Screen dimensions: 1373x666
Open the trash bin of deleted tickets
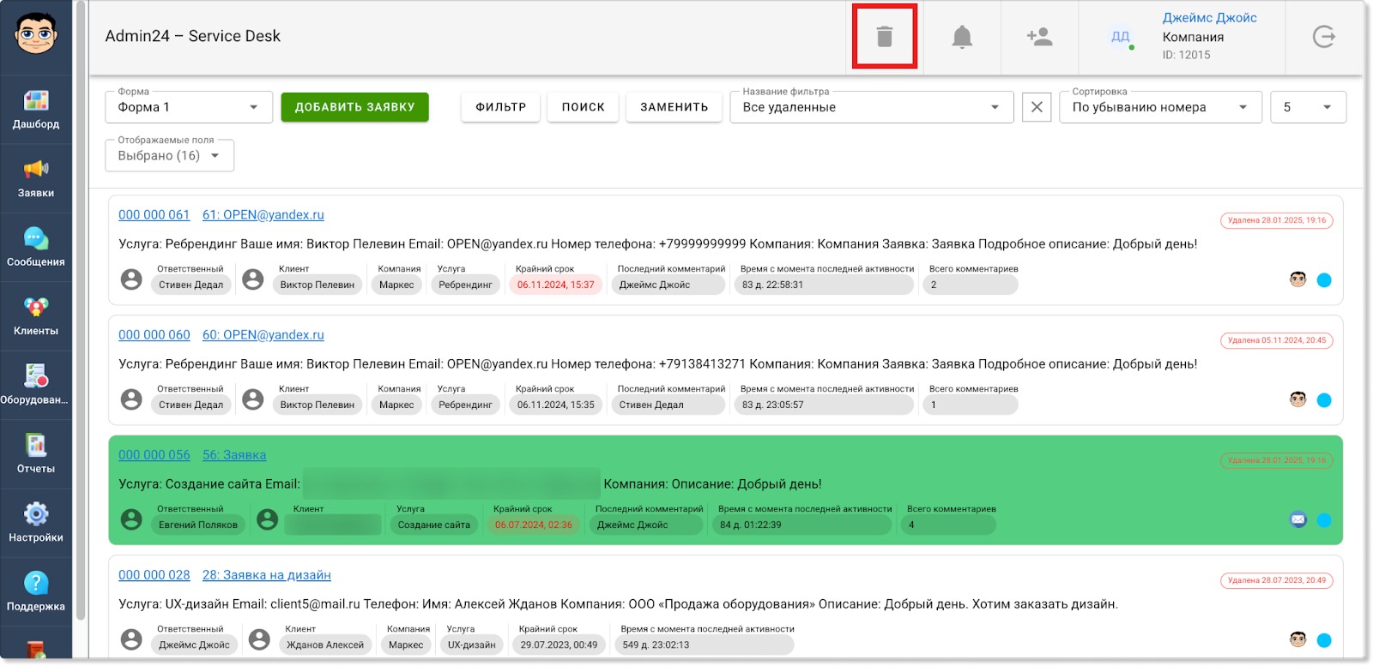[x=885, y=37]
